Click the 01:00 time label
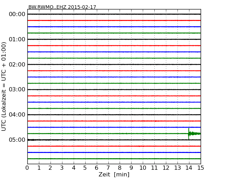The image size is (228, 182). coord(17,39)
